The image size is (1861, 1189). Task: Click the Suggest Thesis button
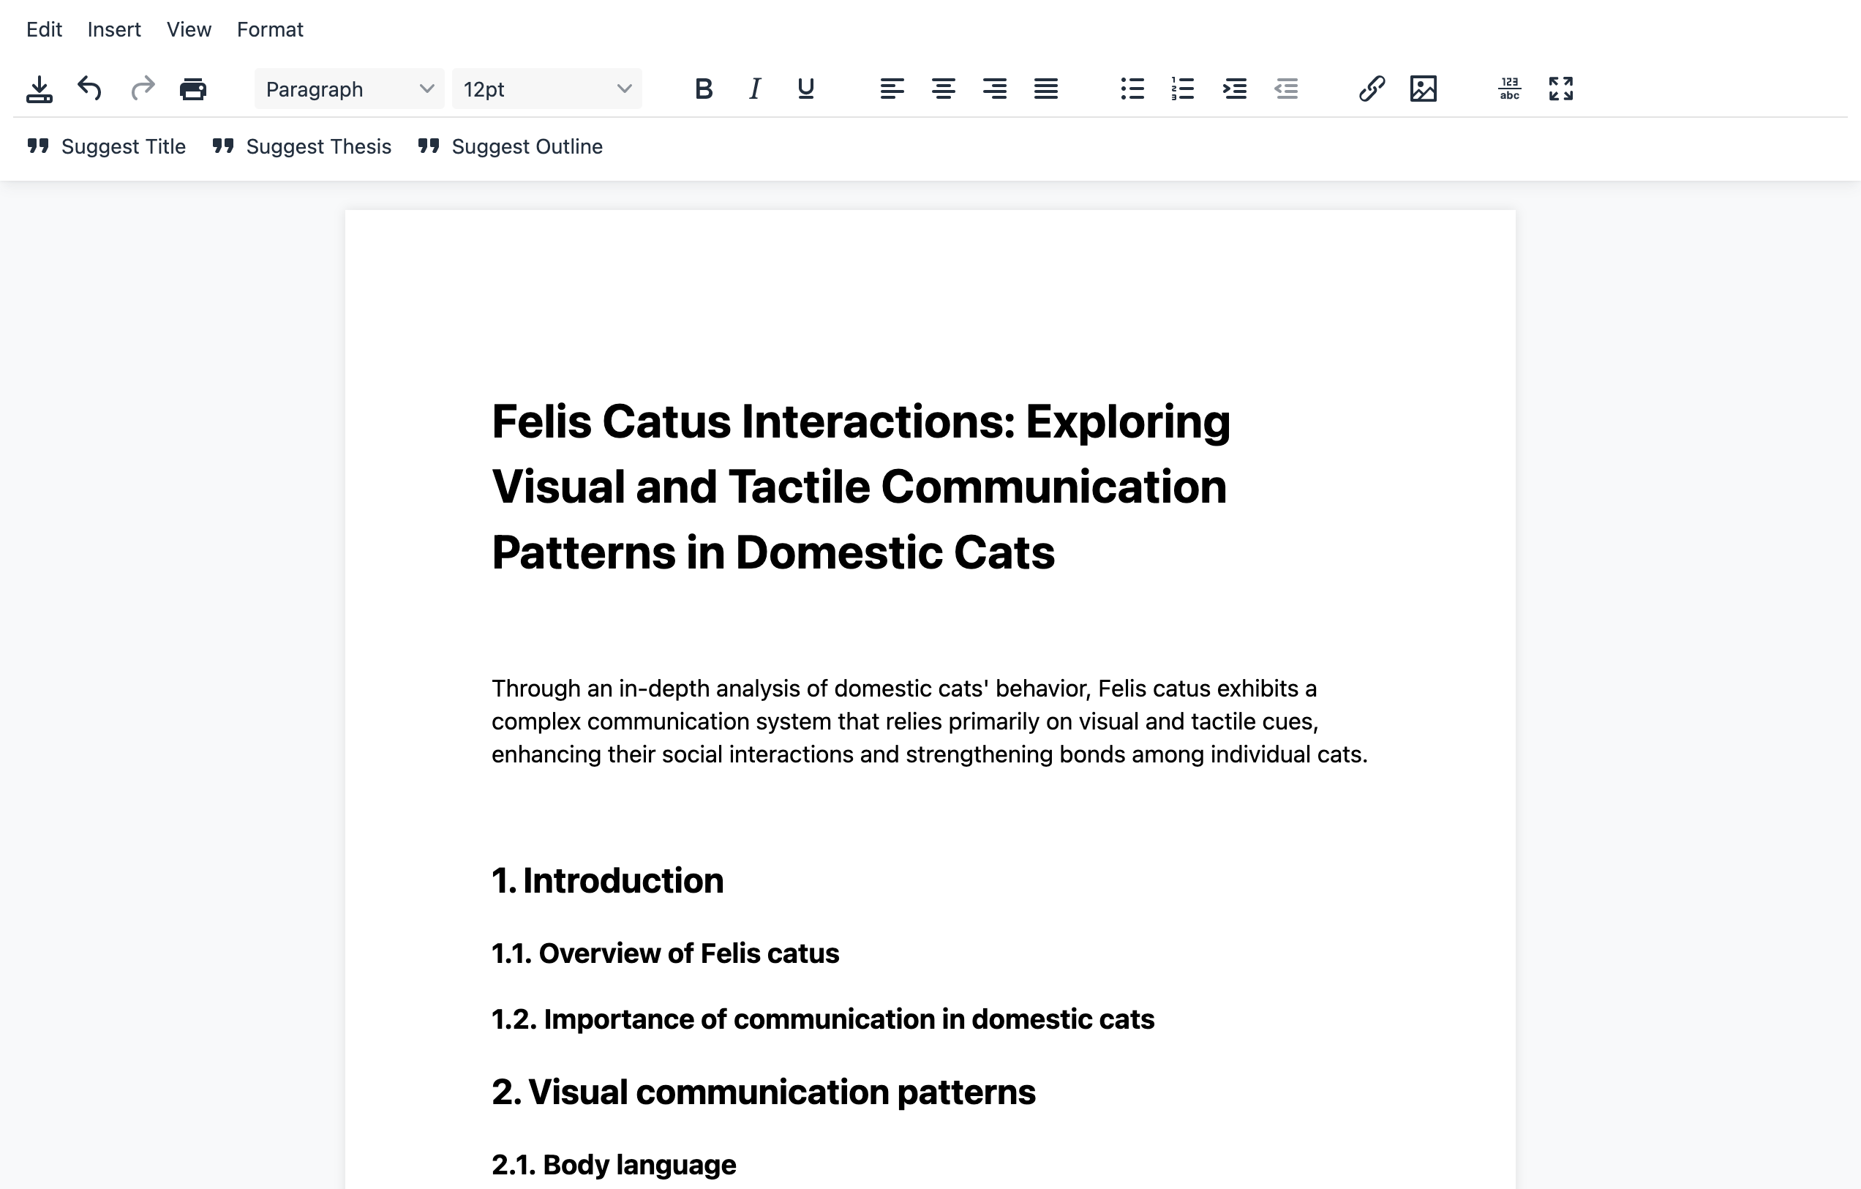click(x=302, y=147)
